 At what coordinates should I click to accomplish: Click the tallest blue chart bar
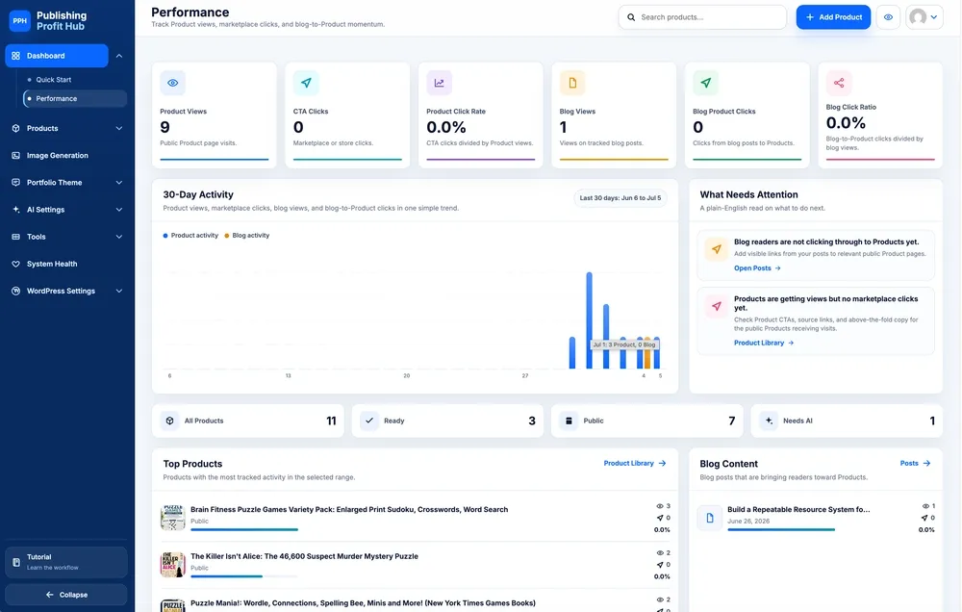click(x=589, y=320)
